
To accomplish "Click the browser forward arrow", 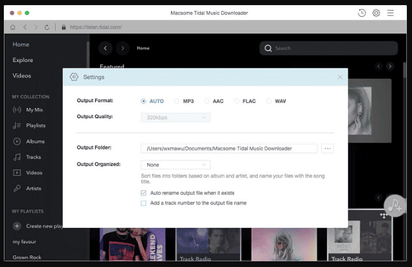I will click(x=36, y=27).
